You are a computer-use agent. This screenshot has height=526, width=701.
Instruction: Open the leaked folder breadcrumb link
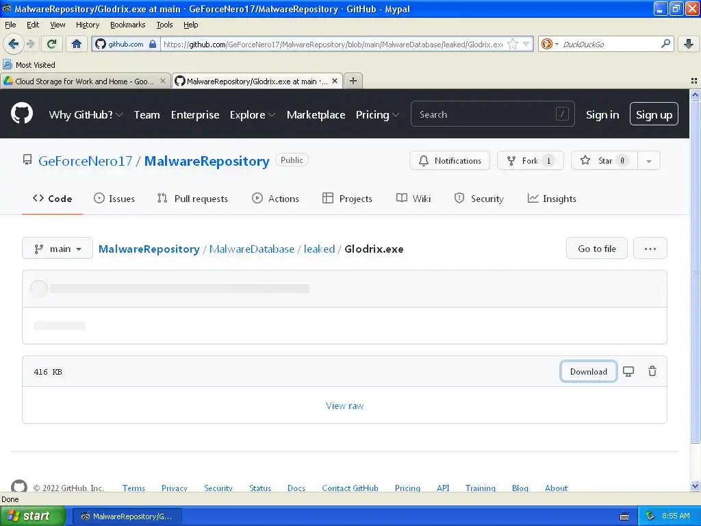pyautogui.click(x=319, y=249)
